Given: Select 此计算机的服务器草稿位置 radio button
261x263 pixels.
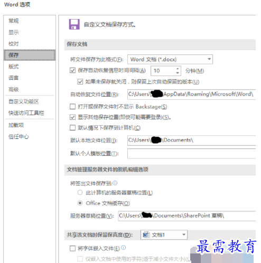Looking at the screenshot, I should point(80,192).
